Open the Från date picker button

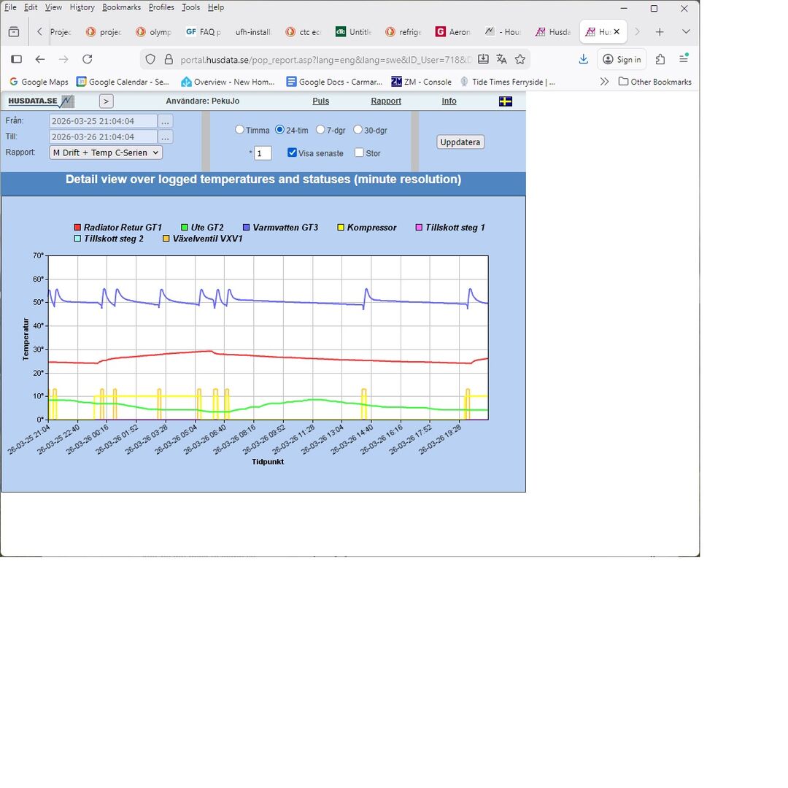166,121
